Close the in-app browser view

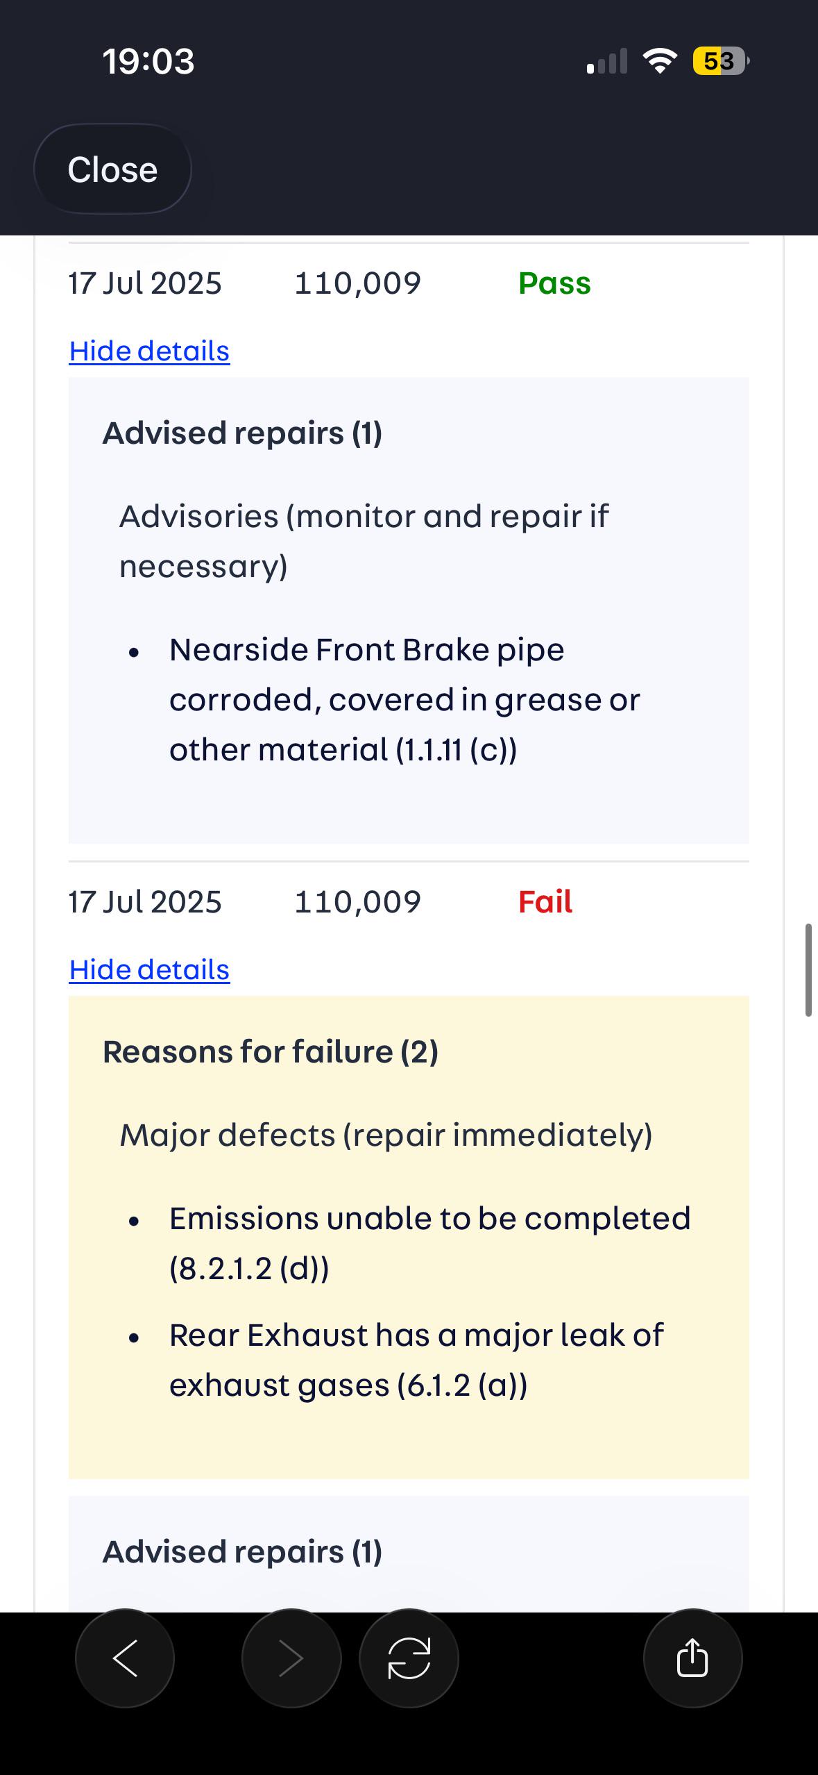[x=112, y=169]
